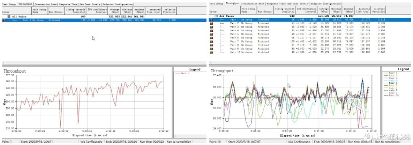The width and height of the screenshot is (413, 145).
Task: Collapse All Pairs group in right window
Action: [216, 16]
